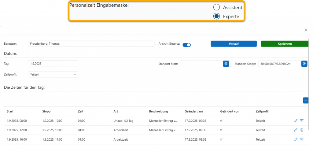This screenshot has width=313, height=152.
Task: Click the Tag date field
Action: [53, 64]
